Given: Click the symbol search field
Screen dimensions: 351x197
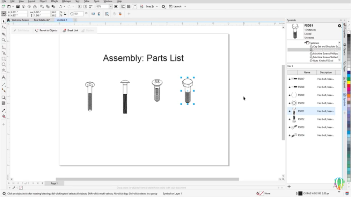Looking at the screenshot, I should click(x=314, y=66).
